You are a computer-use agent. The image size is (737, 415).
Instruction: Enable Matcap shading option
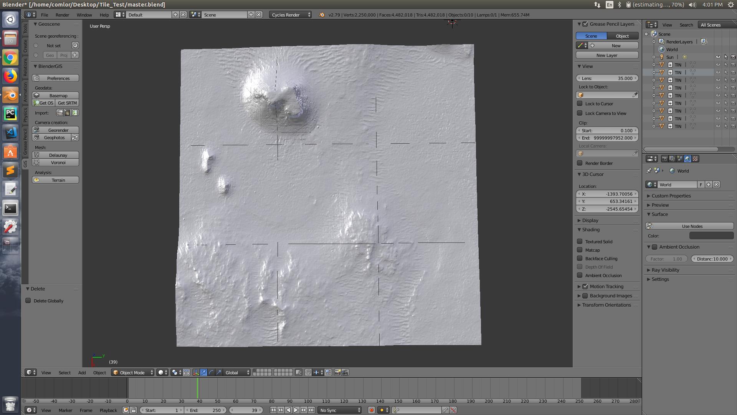580,250
